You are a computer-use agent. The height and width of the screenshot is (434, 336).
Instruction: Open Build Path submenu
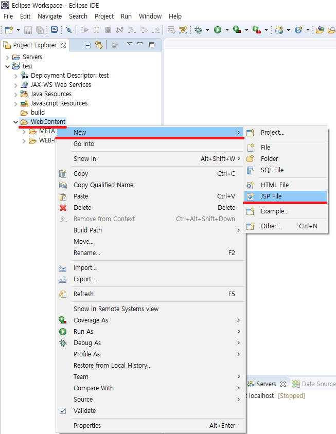151,230
